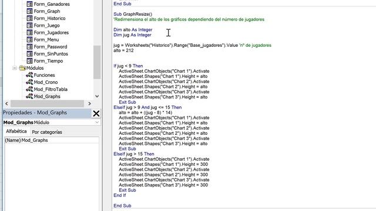Click the If jug < 9 Then line
The height and width of the screenshot is (211, 376).
pos(128,66)
